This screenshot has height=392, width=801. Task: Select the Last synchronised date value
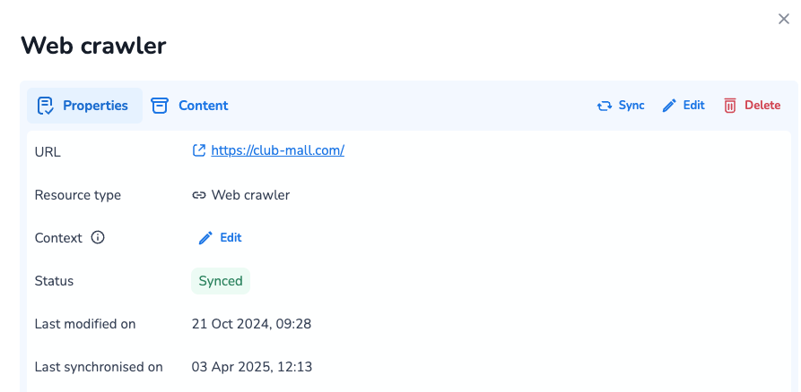click(251, 367)
